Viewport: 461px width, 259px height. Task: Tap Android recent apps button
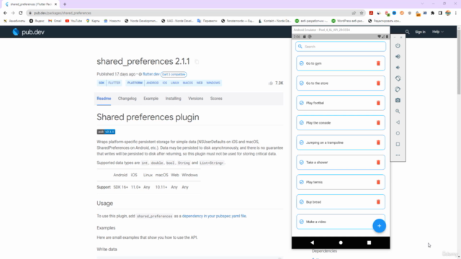click(x=369, y=242)
